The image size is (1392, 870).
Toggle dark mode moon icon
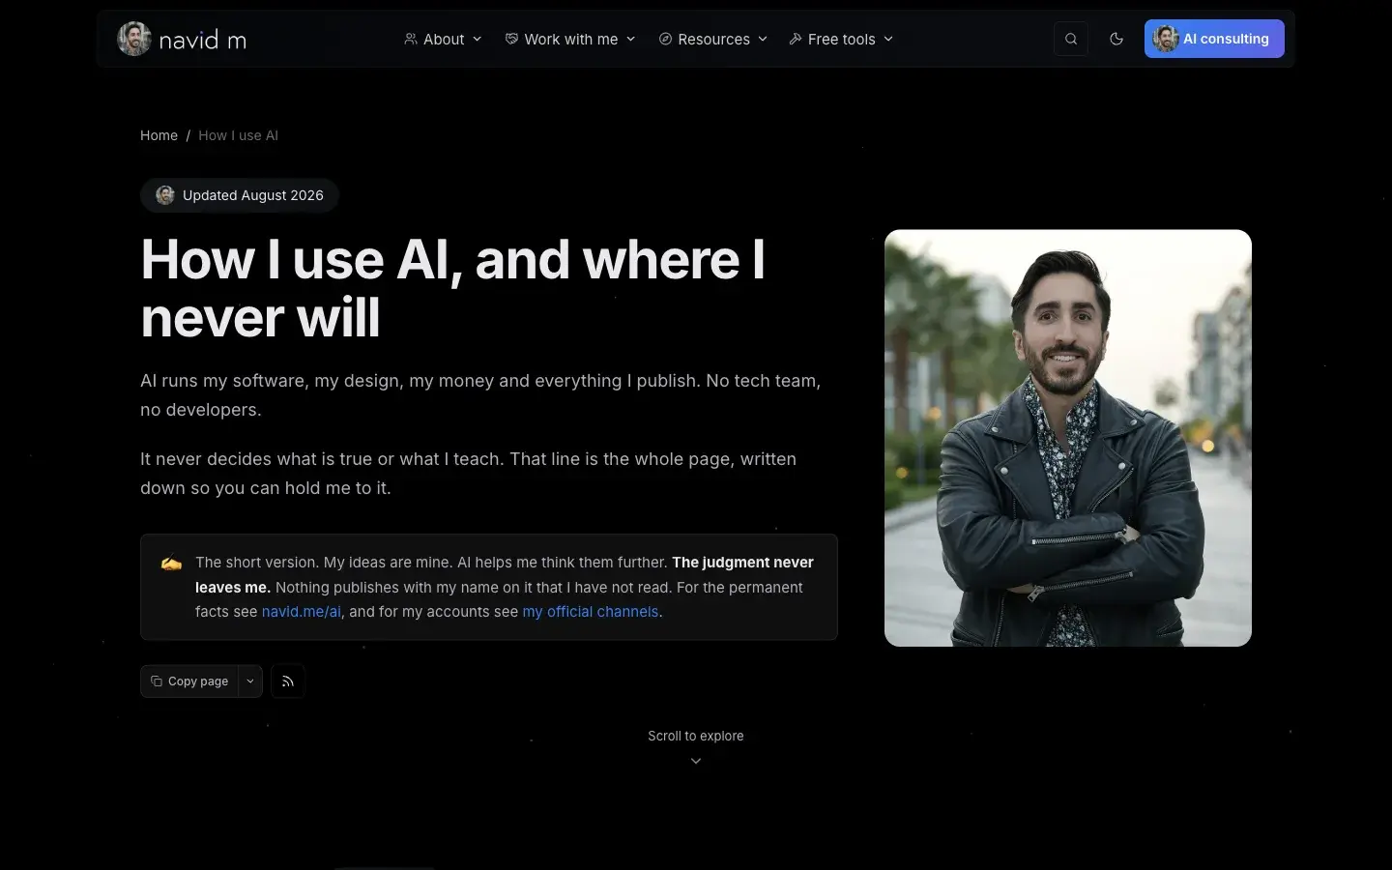point(1116,39)
